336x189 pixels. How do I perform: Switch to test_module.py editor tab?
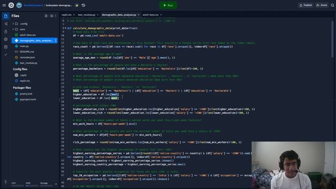click(x=87, y=15)
